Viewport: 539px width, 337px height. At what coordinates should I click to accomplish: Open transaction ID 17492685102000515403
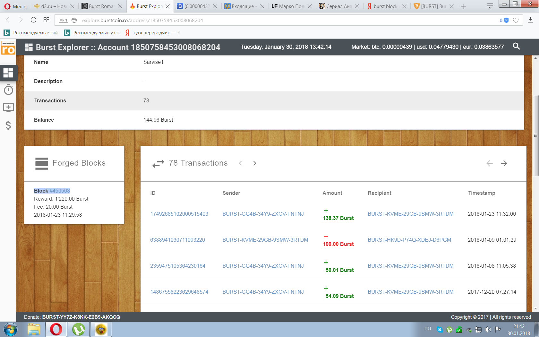pyautogui.click(x=179, y=214)
